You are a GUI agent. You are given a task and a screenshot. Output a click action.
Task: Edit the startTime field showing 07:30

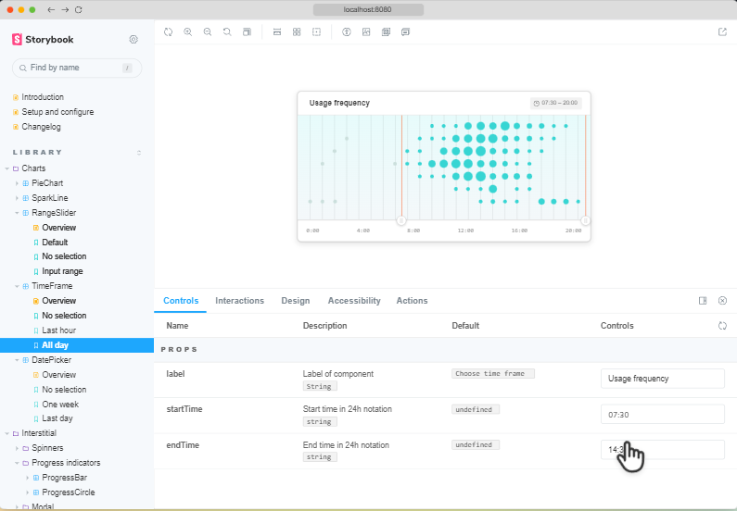pos(662,415)
